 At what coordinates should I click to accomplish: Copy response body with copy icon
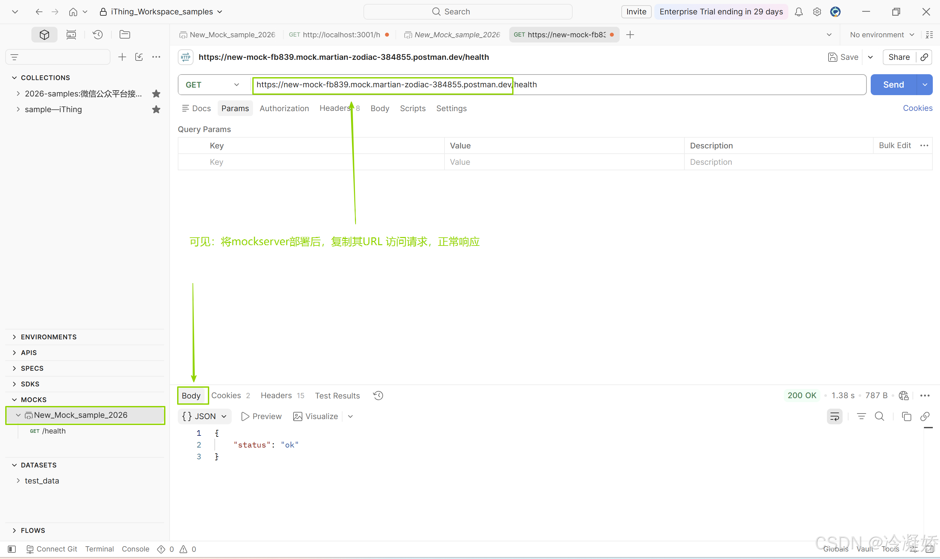[906, 416]
